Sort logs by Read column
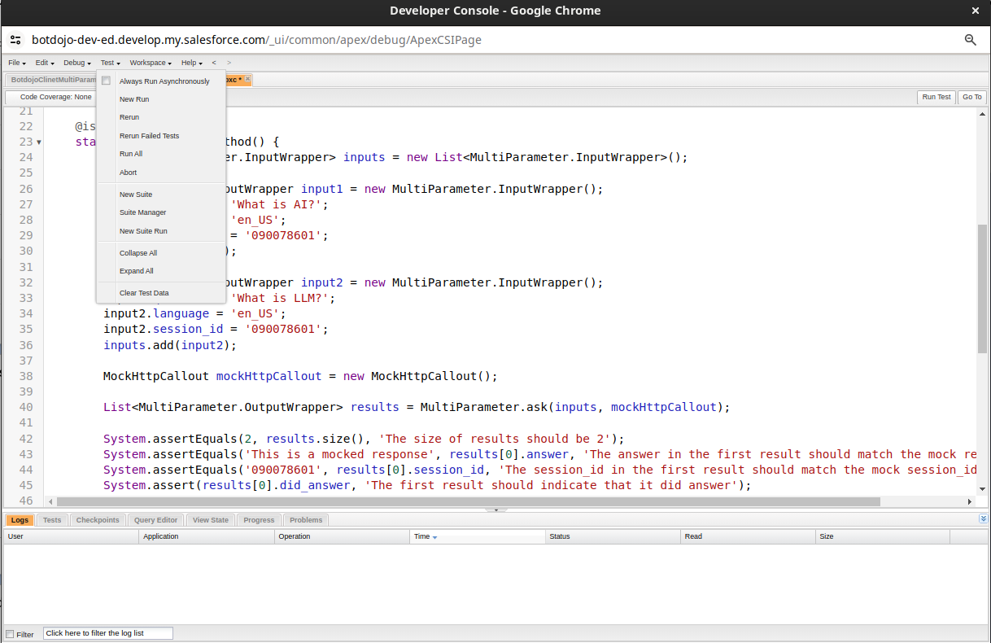991x643 pixels. (748, 536)
